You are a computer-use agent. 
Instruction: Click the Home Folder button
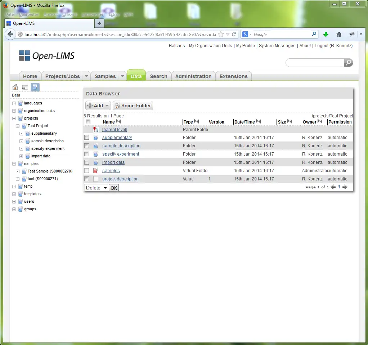[133, 106]
